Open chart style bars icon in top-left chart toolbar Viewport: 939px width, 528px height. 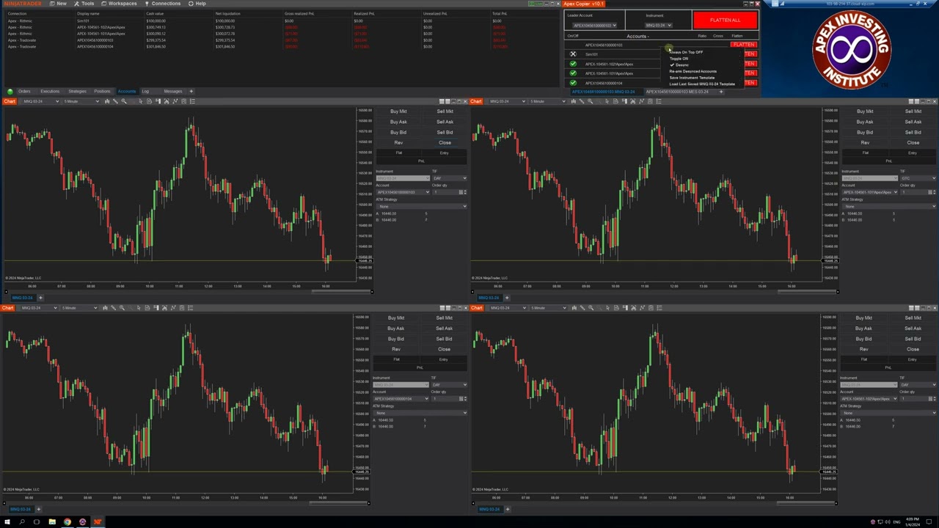tap(107, 101)
